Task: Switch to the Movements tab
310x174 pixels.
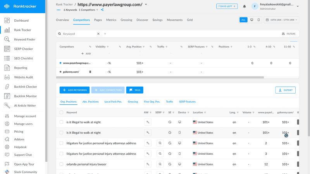Action: [x=175, y=20]
